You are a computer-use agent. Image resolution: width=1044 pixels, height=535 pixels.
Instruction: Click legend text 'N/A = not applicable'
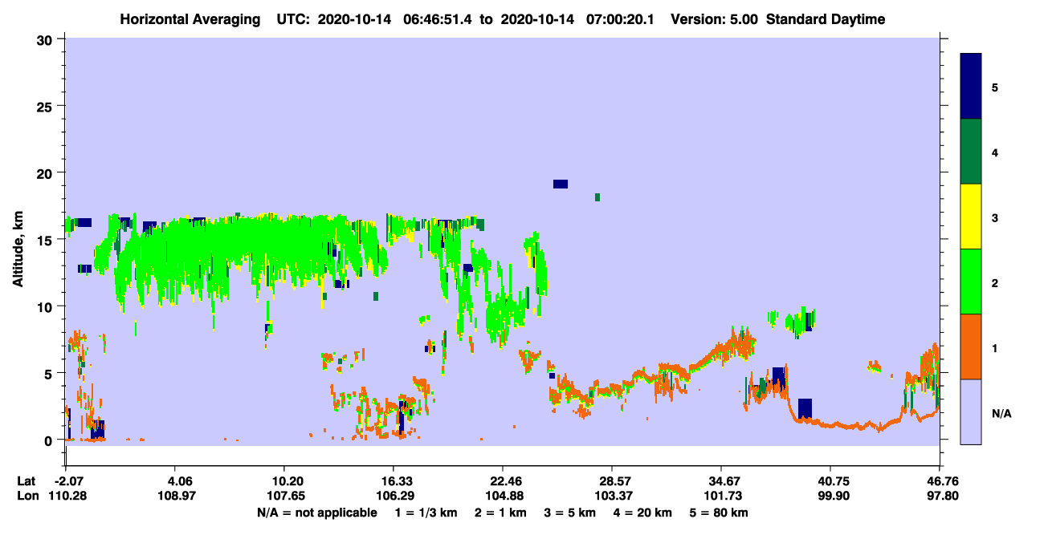pos(316,512)
